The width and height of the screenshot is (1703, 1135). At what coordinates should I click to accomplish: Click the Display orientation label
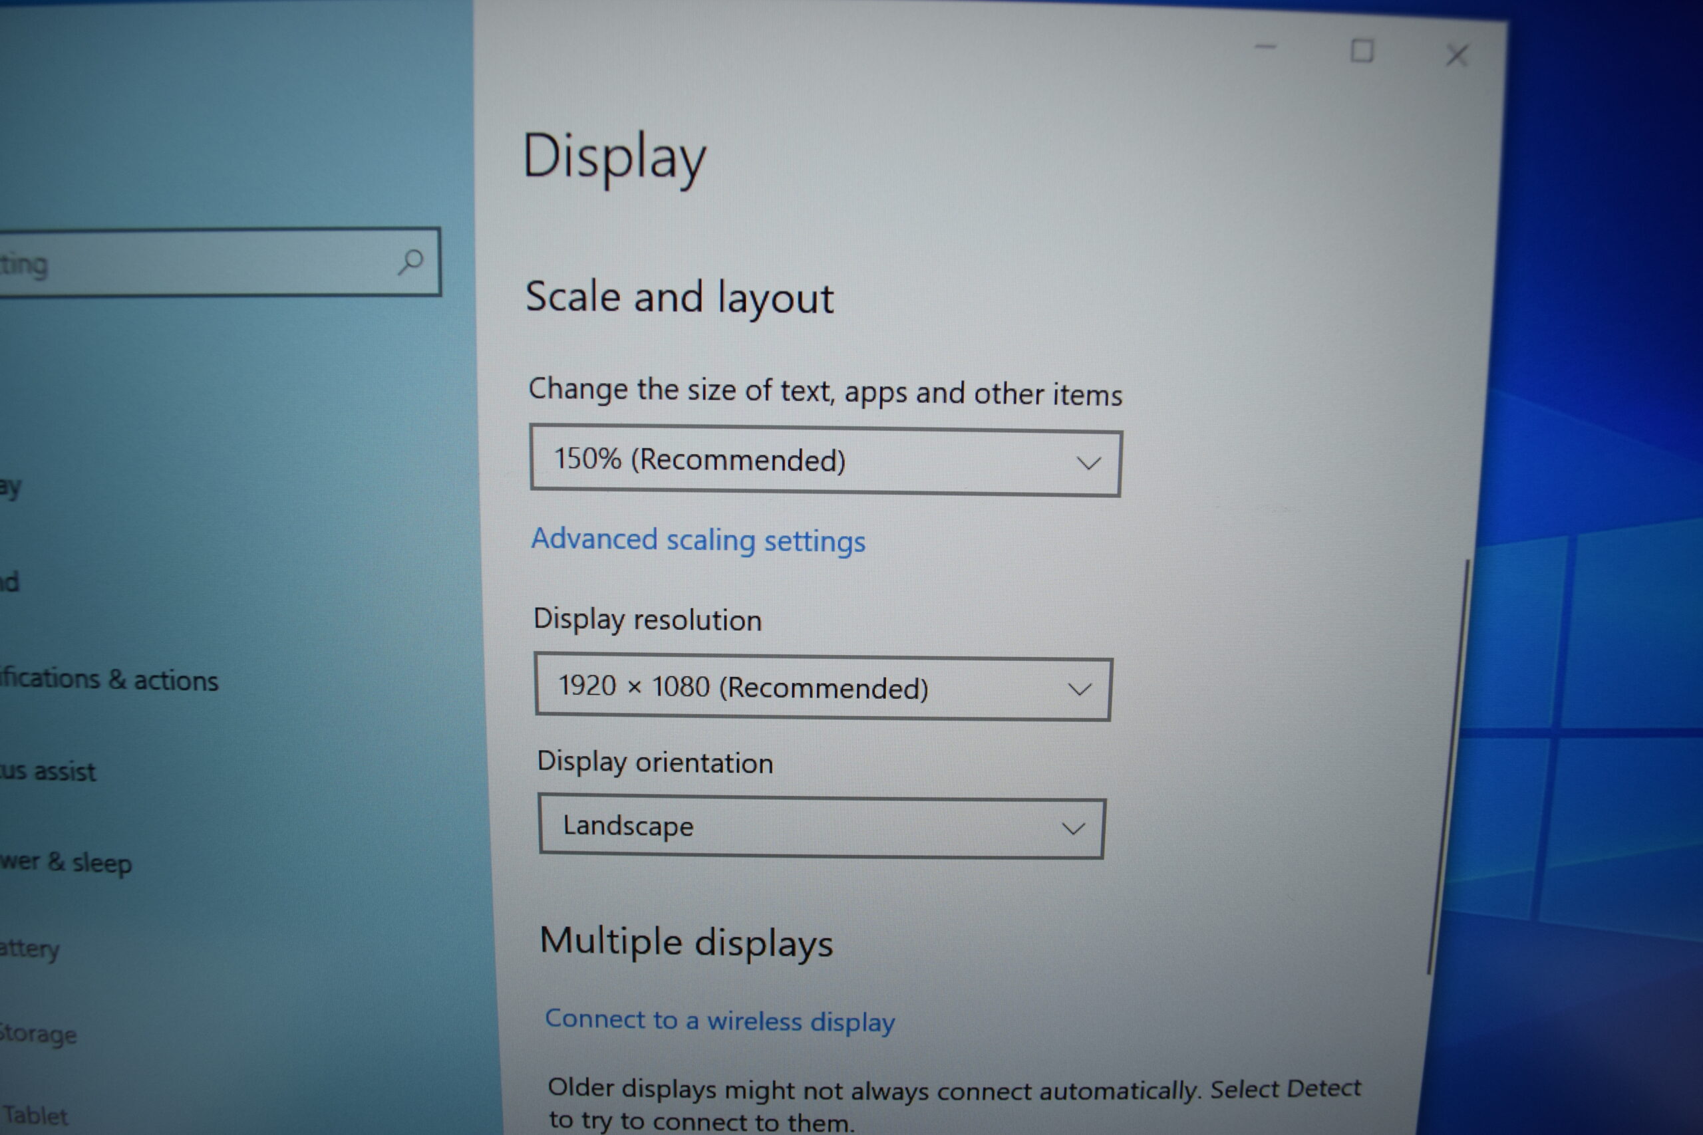tap(655, 762)
